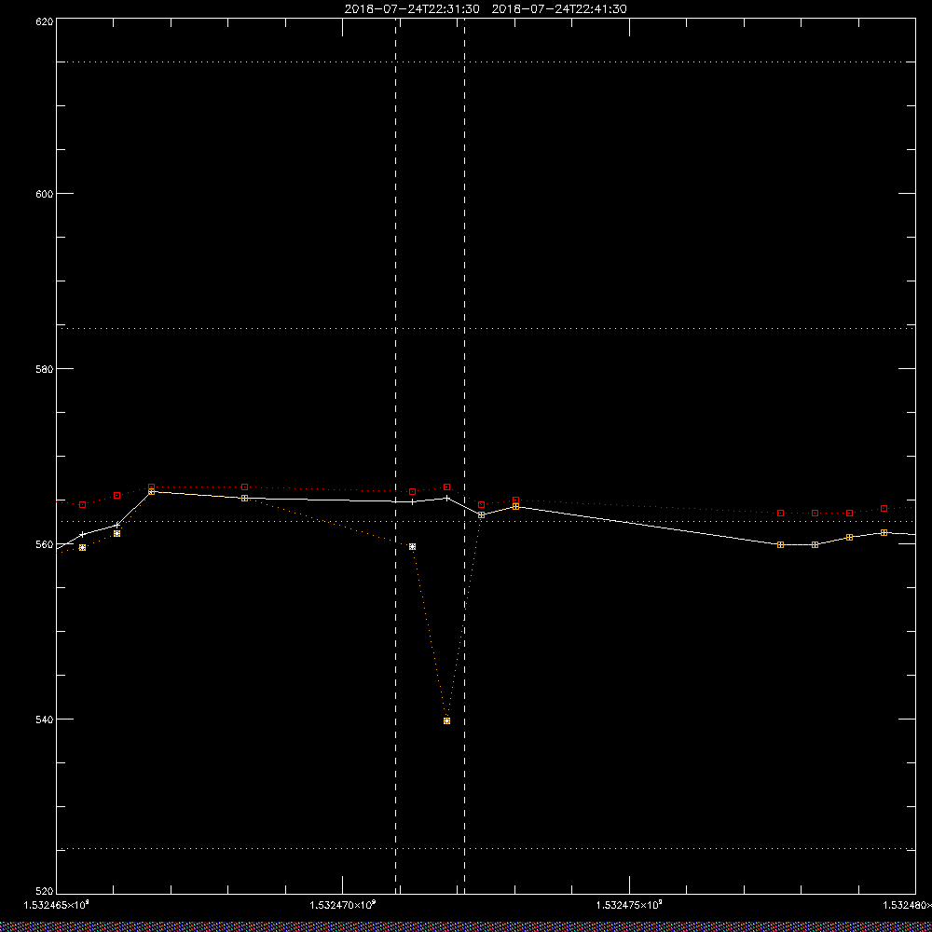This screenshot has height=932, width=932.
Task: Select the 560 y-axis label
Action: click(45, 544)
